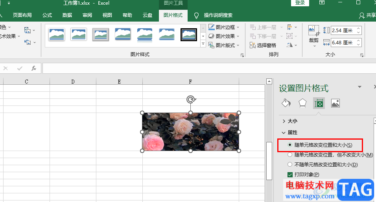
Task: Click the width field showing 6.48 厘米
Action: pos(343,42)
